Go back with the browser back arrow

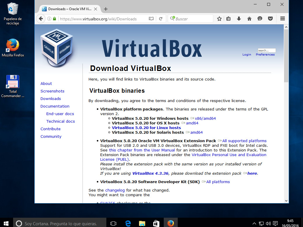[x=41, y=19]
